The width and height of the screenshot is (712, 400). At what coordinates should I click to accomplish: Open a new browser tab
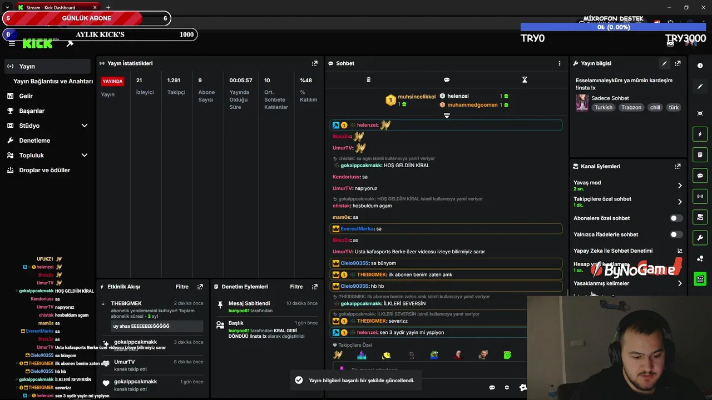[x=108, y=7]
